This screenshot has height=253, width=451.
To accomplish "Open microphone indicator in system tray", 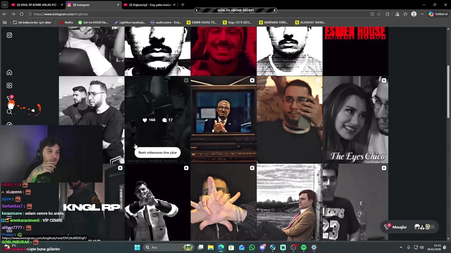I will (408, 247).
